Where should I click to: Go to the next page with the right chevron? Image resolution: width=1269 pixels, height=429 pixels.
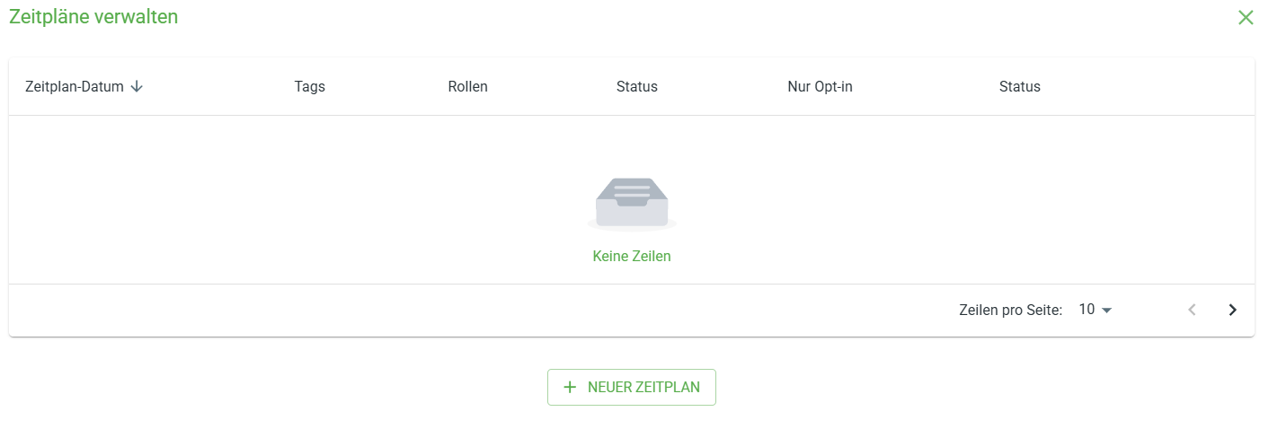[1232, 310]
